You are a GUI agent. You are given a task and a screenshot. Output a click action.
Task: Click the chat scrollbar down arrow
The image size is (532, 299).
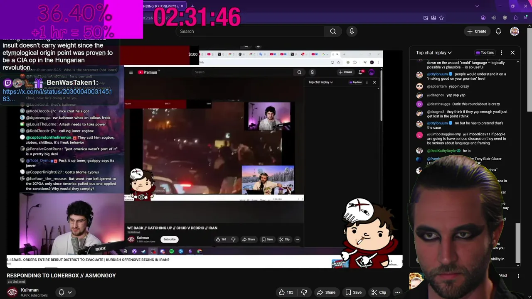point(518,265)
